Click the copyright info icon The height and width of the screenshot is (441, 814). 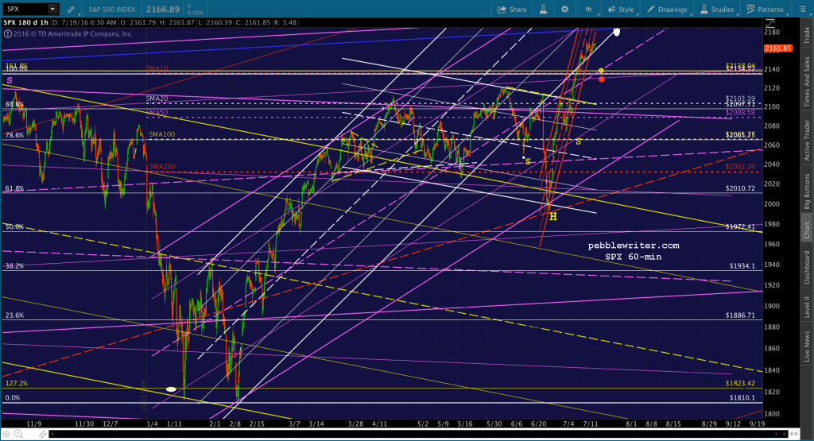(x=7, y=34)
